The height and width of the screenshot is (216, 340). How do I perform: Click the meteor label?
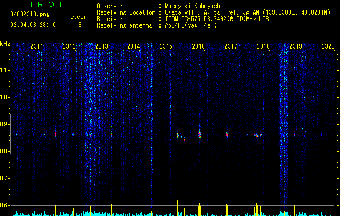click(77, 17)
